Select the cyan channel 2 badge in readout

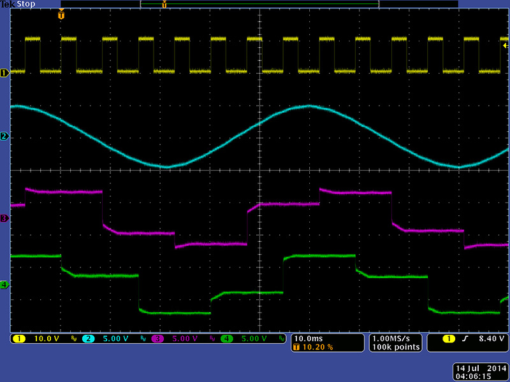pos(88,339)
